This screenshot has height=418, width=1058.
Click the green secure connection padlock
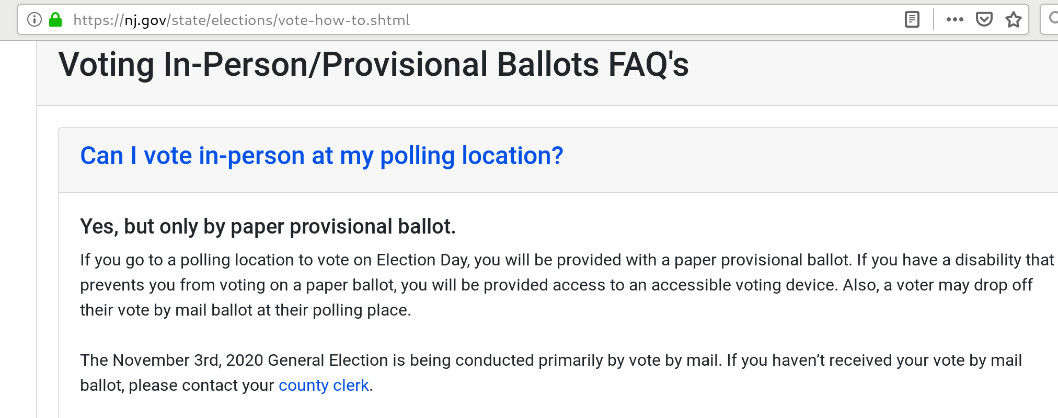55,20
